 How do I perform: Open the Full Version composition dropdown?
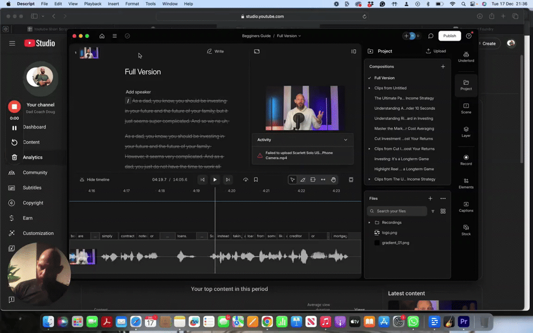tap(288, 36)
